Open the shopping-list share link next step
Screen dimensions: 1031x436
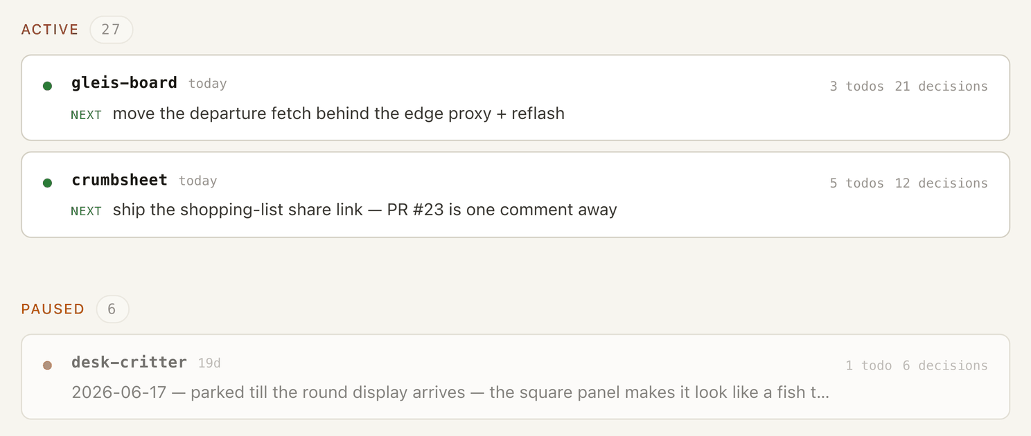364,210
